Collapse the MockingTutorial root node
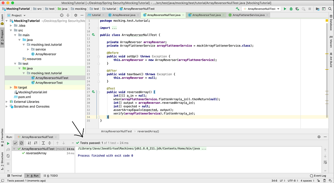 [x=6, y=21]
